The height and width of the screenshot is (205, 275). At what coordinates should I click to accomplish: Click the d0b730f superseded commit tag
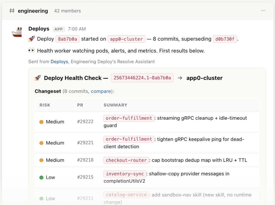point(225,39)
